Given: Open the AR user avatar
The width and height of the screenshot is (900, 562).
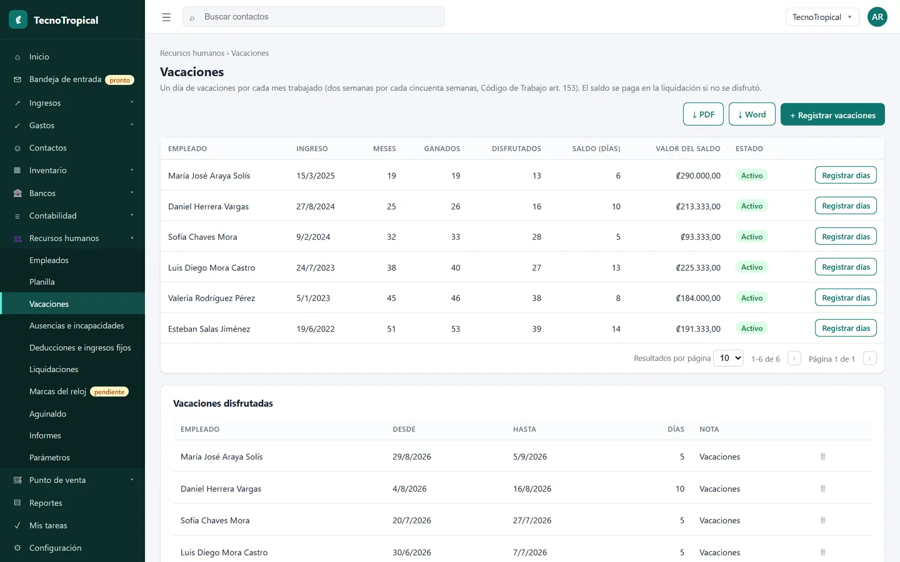Looking at the screenshot, I should 877,17.
